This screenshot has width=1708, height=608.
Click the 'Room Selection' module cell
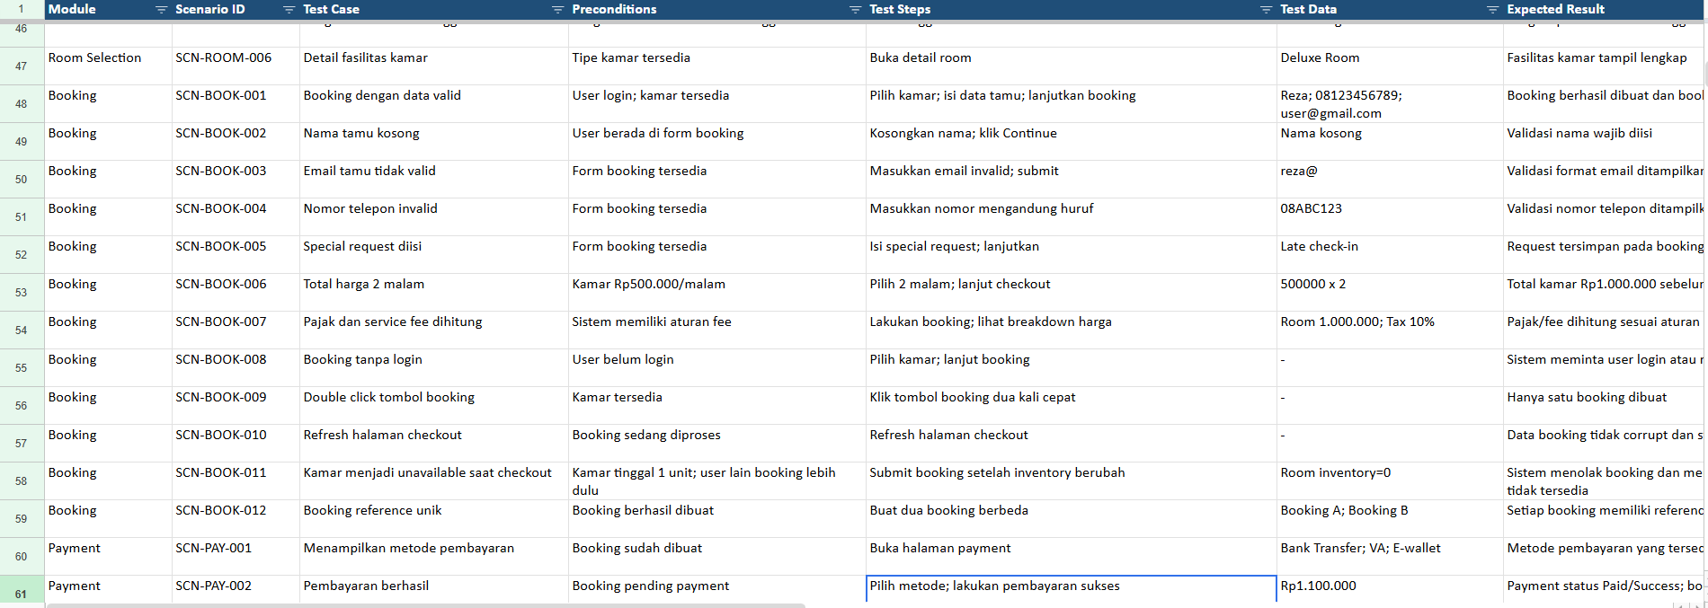pyautogui.click(x=108, y=66)
